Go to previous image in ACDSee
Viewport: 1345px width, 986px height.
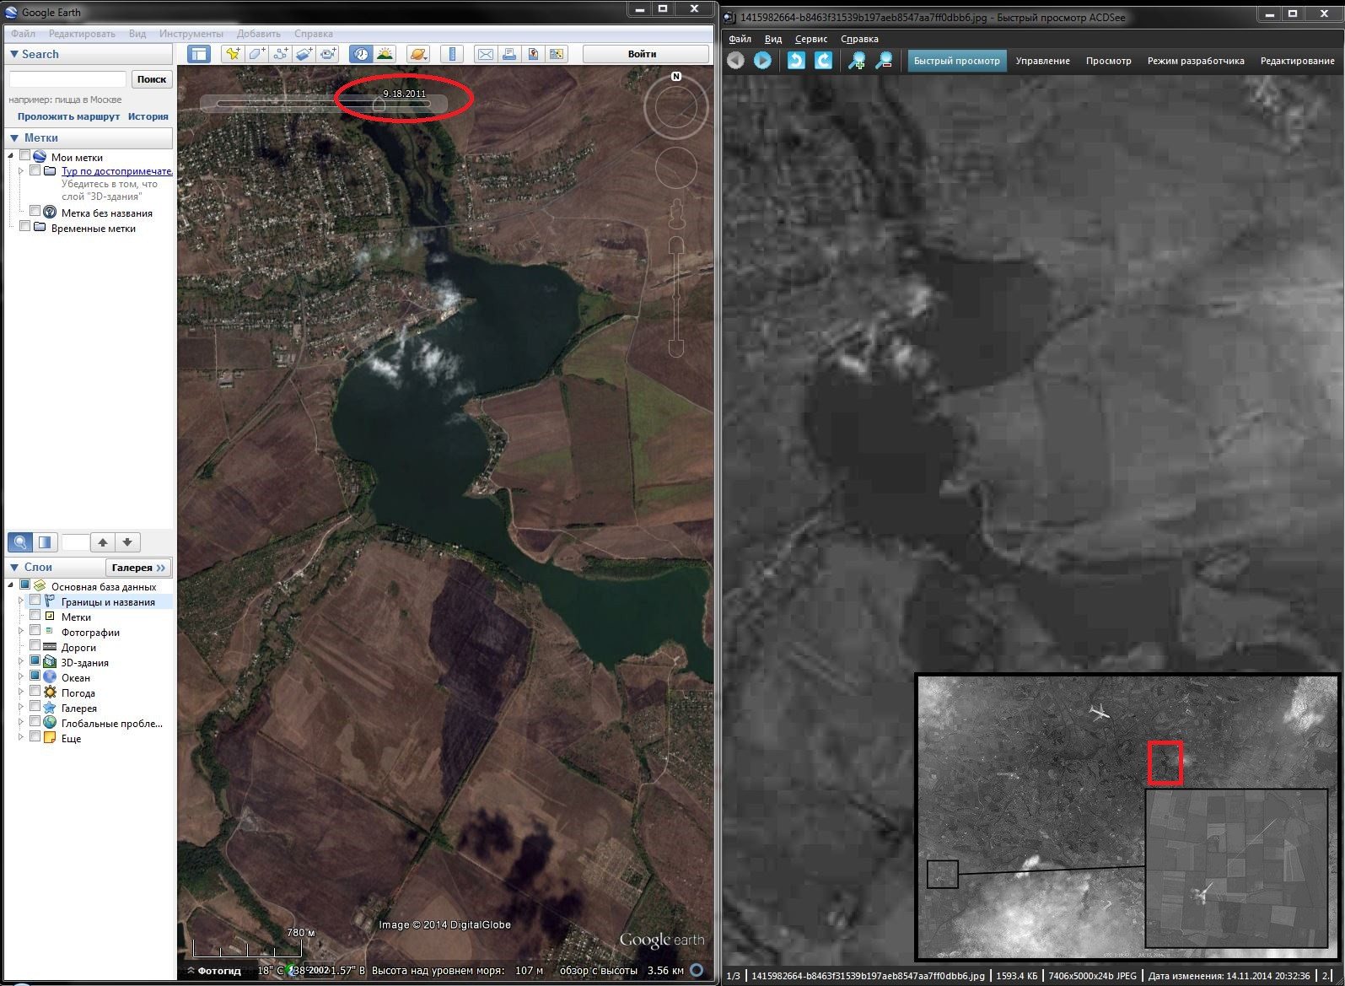point(736,61)
